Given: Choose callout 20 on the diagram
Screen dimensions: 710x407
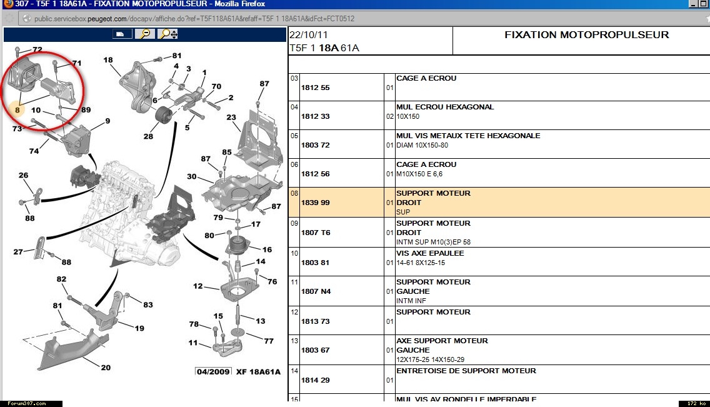Looking at the screenshot, I should pyautogui.click(x=106, y=367).
